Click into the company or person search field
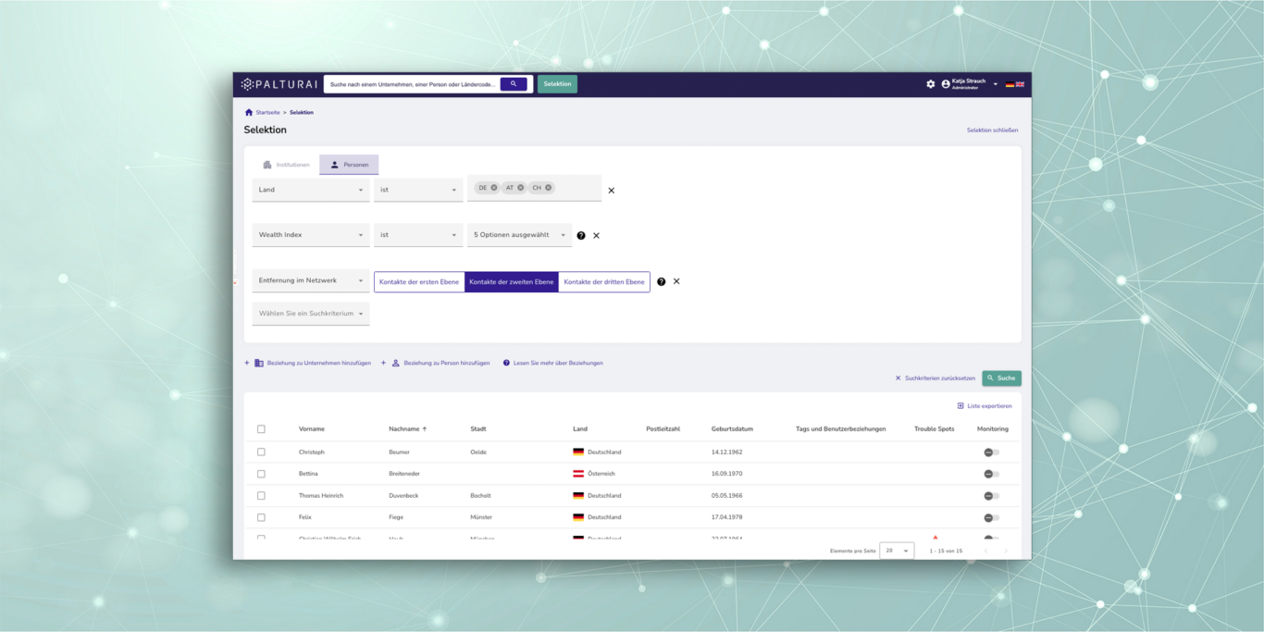1264x632 pixels. [412, 84]
